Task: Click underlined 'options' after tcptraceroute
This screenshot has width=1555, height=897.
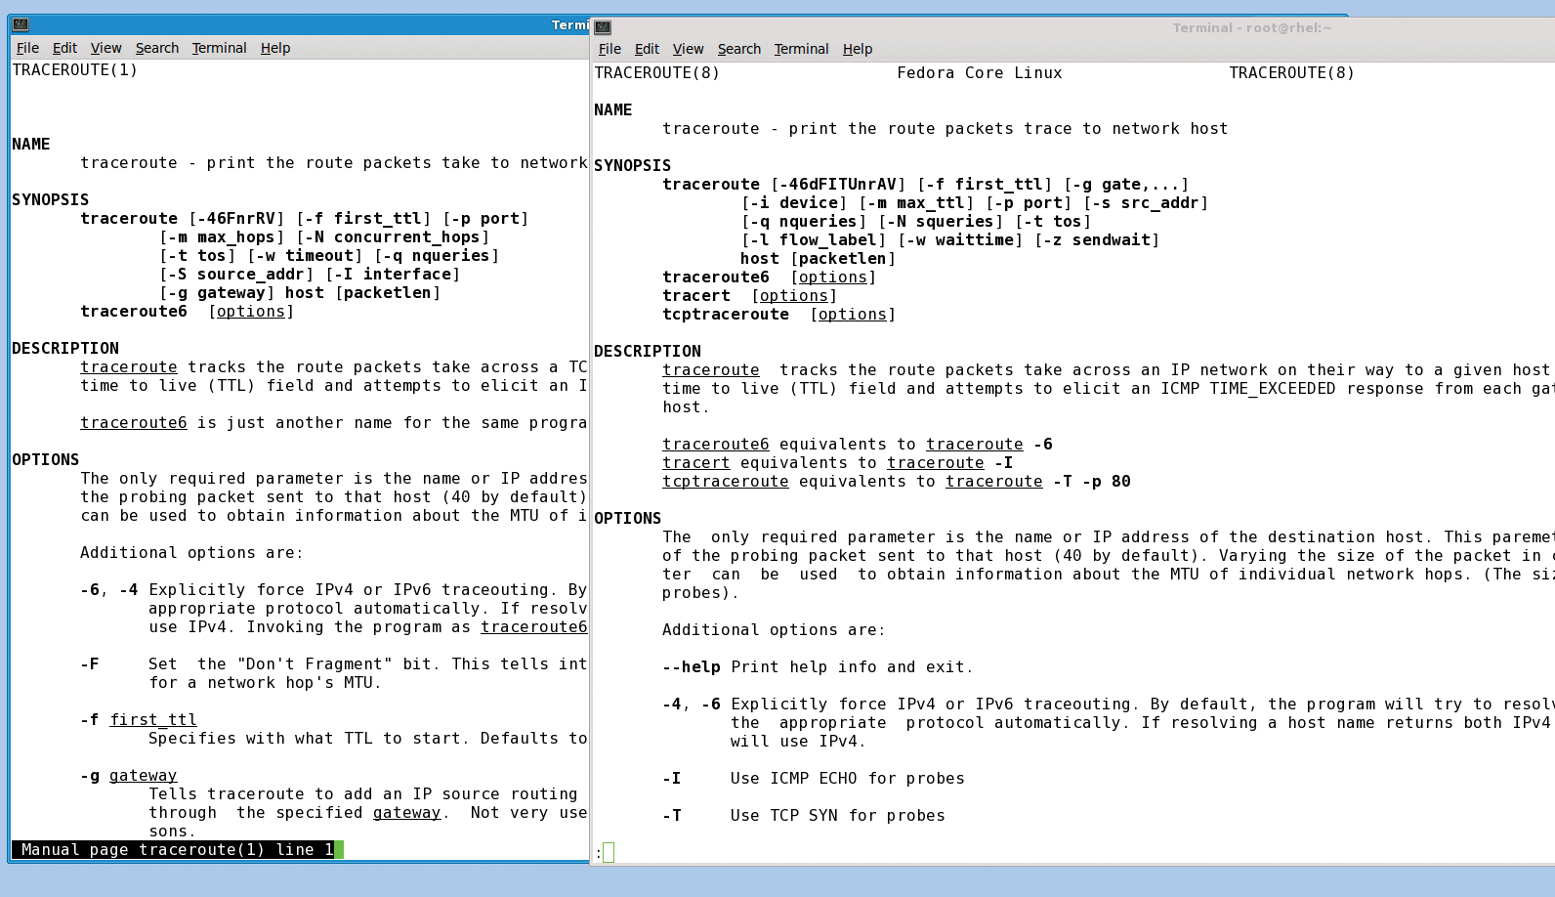Action: pyautogui.click(x=853, y=315)
